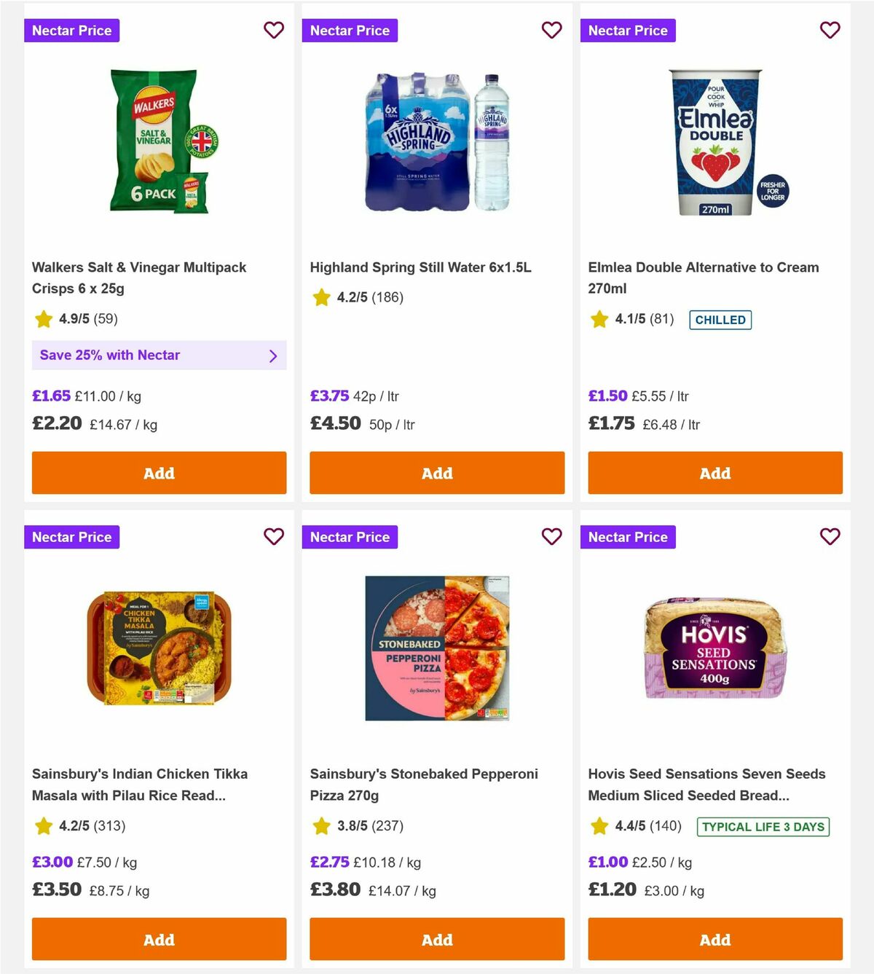Toggle the CHILLED label on Elmlea cream

pos(720,320)
